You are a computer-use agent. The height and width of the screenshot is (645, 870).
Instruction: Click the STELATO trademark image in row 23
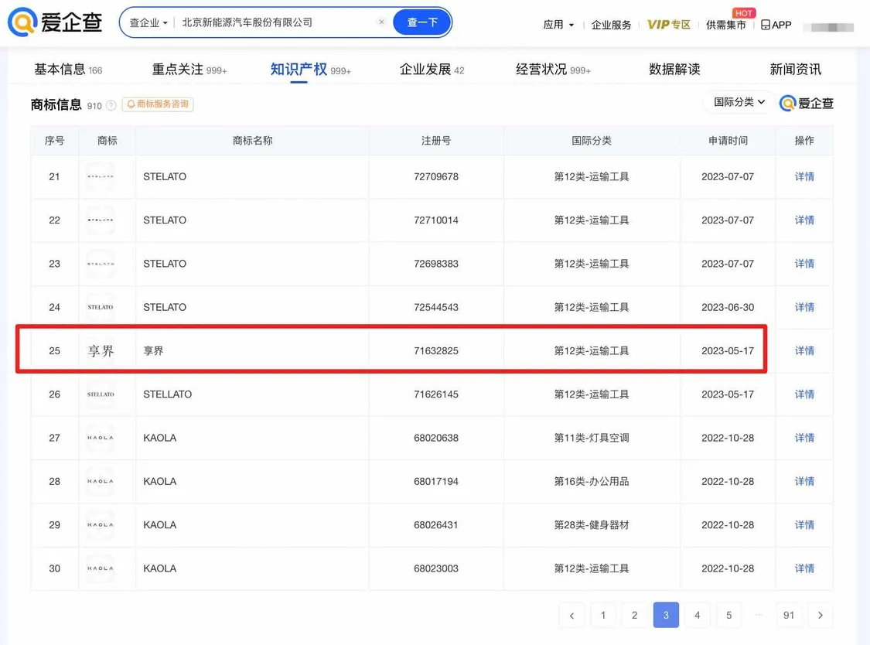pos(101,264)
